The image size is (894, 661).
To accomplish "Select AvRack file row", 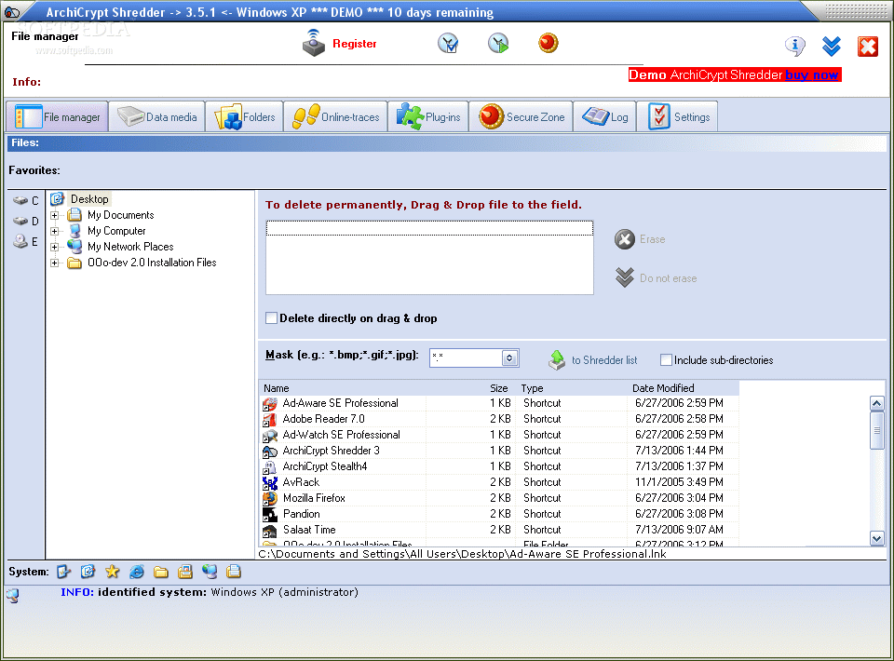I will coord(499,482).
